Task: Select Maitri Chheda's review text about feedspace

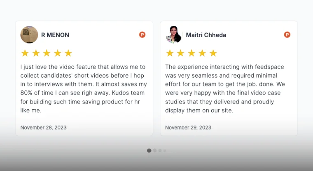Action: click(x=225, y=88)
